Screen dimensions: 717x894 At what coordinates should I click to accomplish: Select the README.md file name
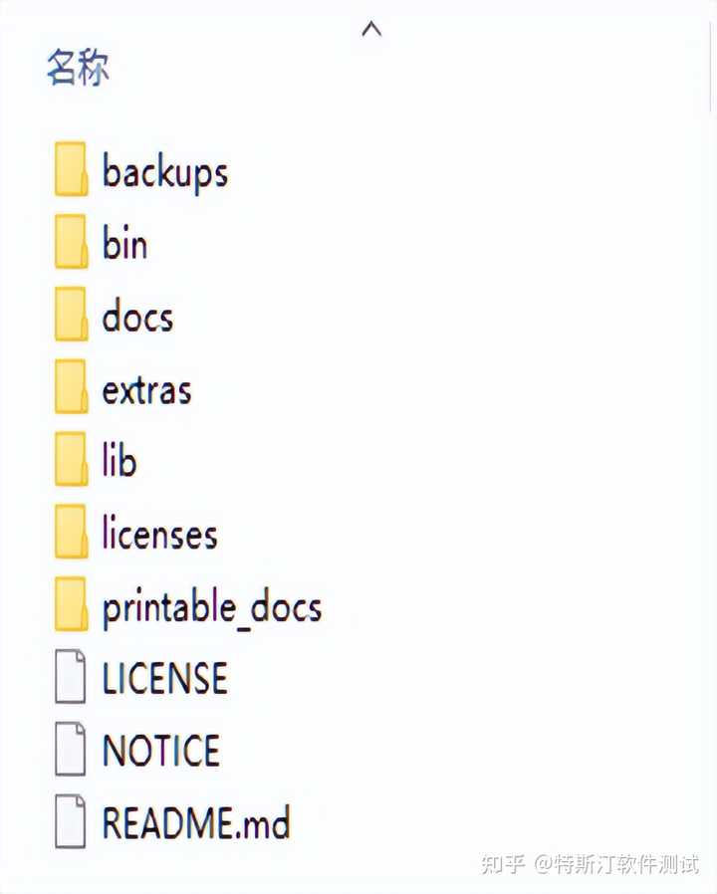(x=196, y=822)
